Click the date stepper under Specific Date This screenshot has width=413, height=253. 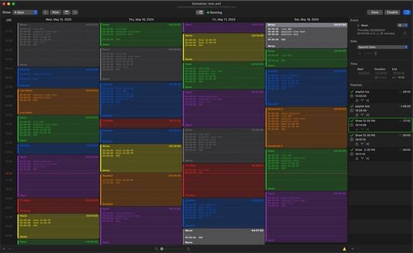click(x=376, y=53)
